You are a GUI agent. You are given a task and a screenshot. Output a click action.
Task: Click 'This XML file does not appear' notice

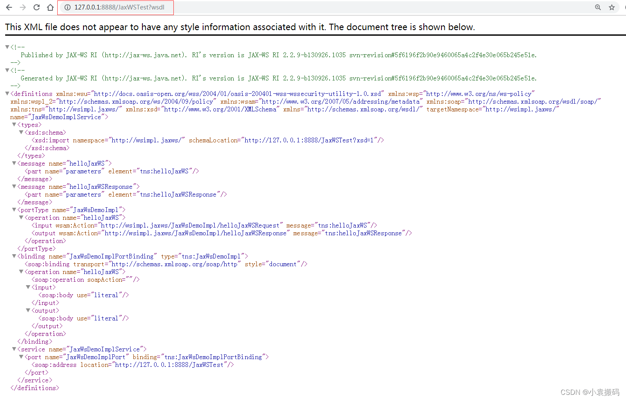pos(240,27)
